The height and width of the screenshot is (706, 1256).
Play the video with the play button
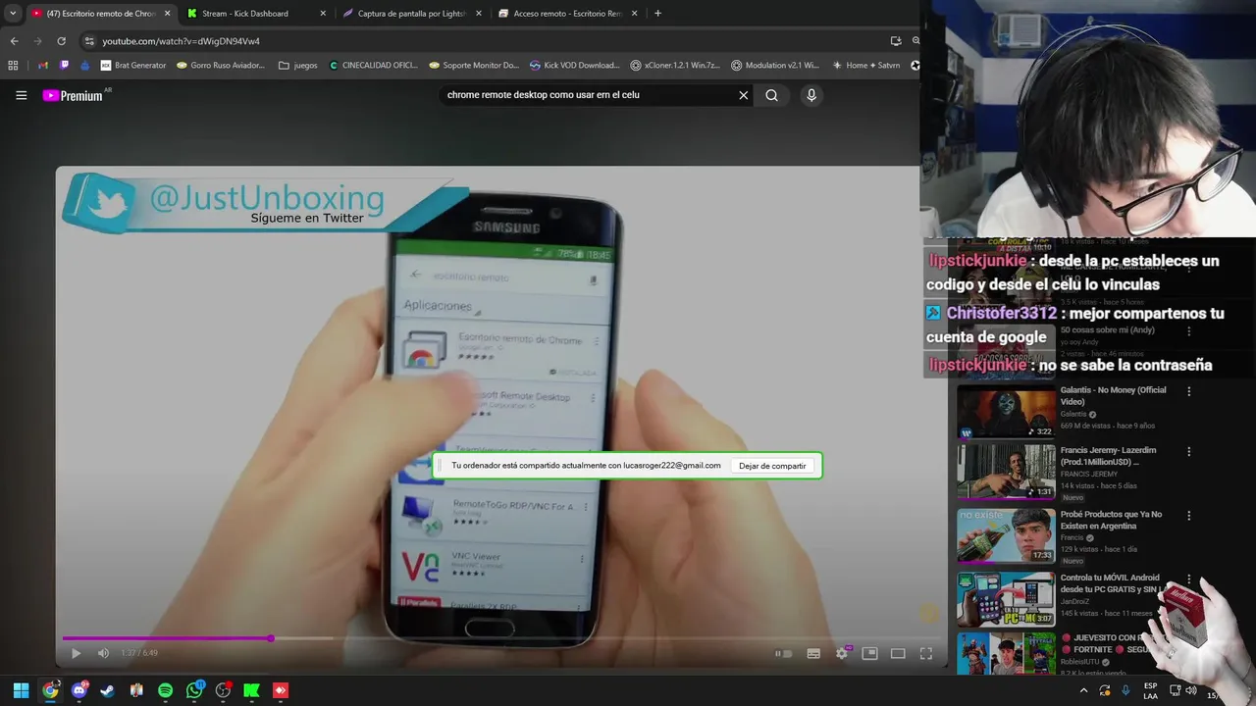[76, 653]
